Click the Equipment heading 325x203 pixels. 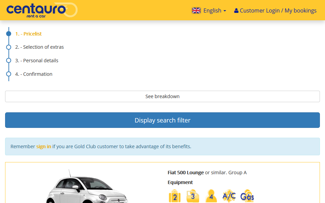(180, 182)
